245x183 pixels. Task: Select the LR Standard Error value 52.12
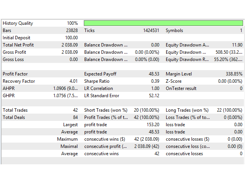[154, 96]
